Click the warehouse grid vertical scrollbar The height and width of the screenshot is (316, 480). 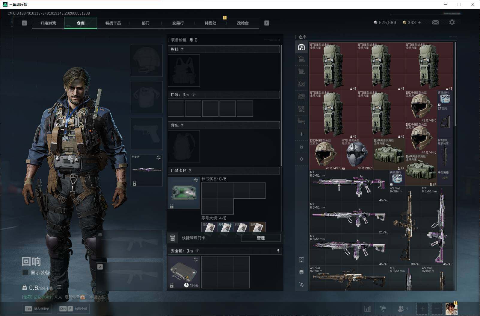(455, 84)
